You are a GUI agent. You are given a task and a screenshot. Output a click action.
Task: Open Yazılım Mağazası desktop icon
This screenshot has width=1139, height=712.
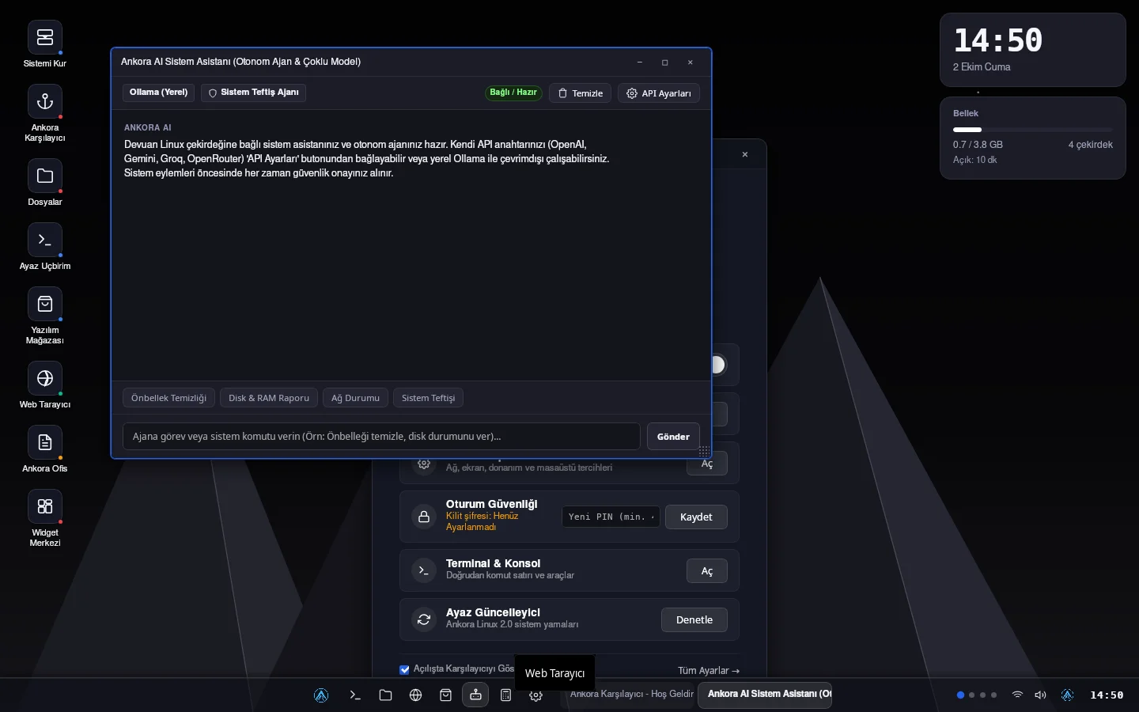(x=45, y=316)
